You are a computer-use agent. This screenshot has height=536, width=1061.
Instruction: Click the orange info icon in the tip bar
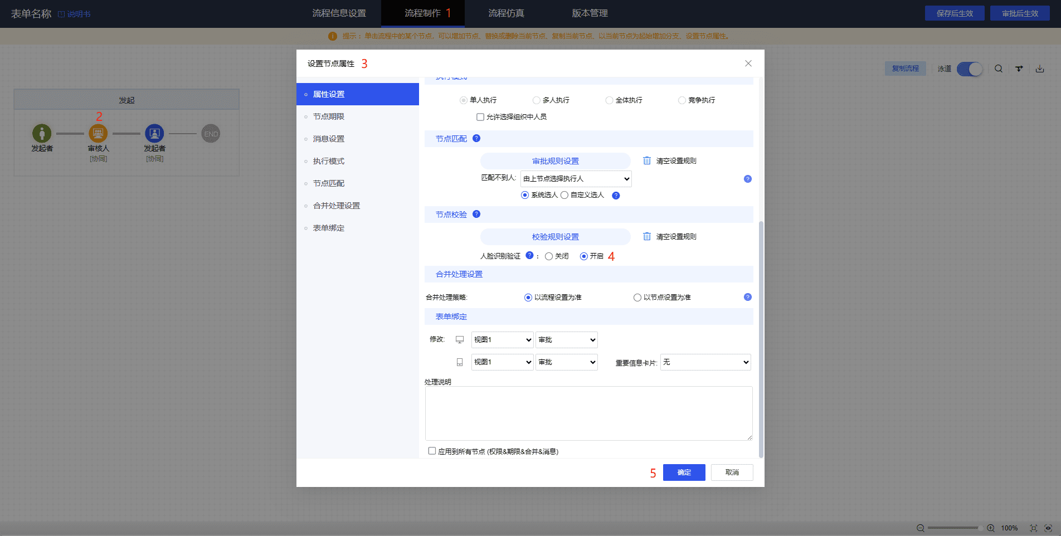click(333, 36)
